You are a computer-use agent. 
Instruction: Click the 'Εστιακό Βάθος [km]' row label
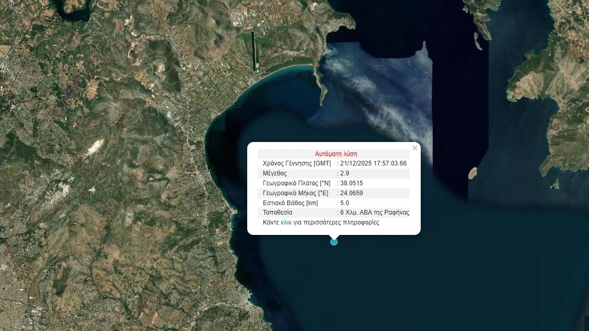pyautogui.click(x=291, y=203)
